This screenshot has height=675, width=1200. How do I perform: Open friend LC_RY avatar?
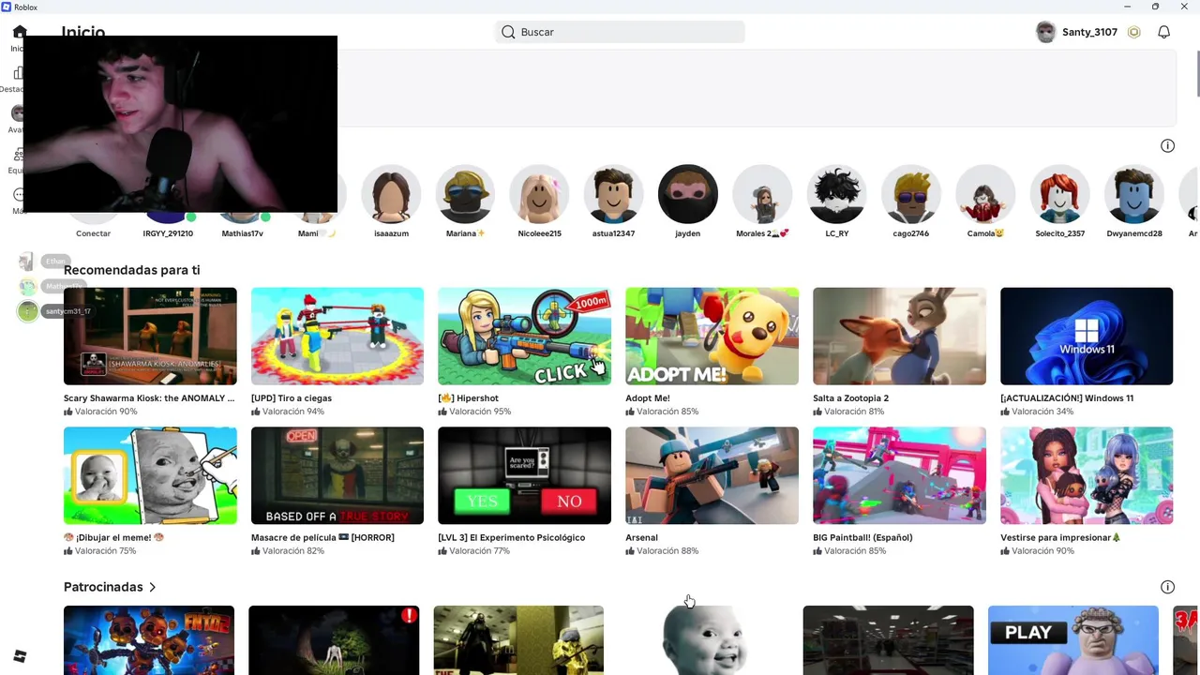(x=836, y=194)
